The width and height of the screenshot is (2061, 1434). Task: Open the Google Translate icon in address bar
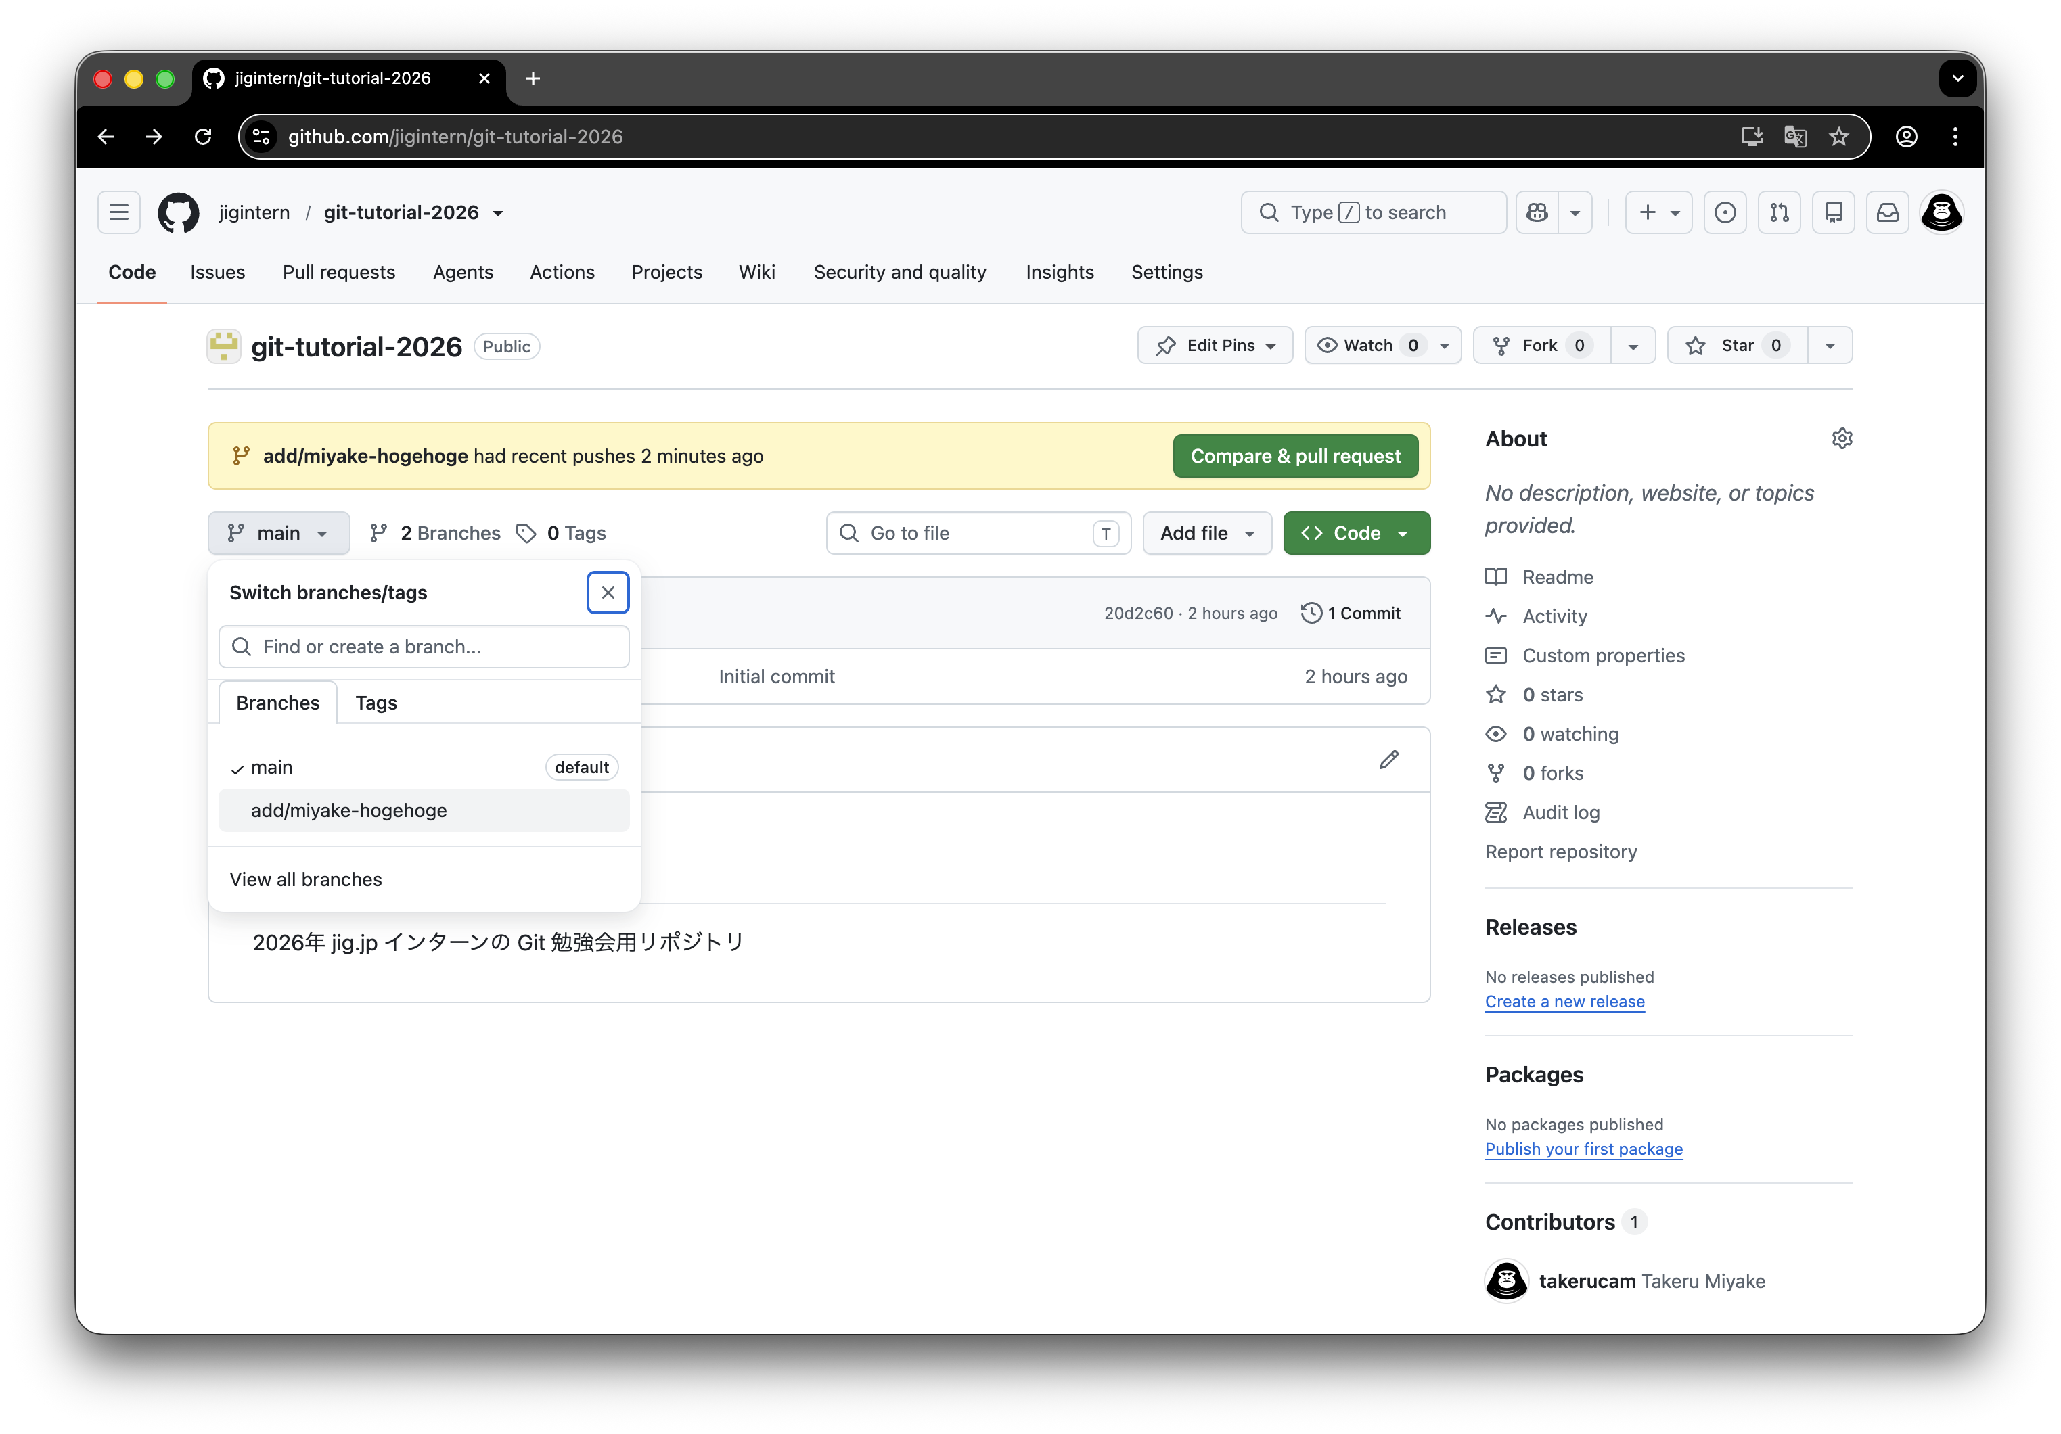1795,137
